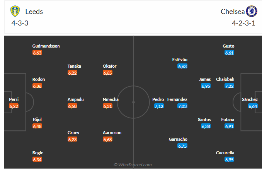Select goalkeeper Perri on the pitch
The image size is (262, 169).
point(14,99)
